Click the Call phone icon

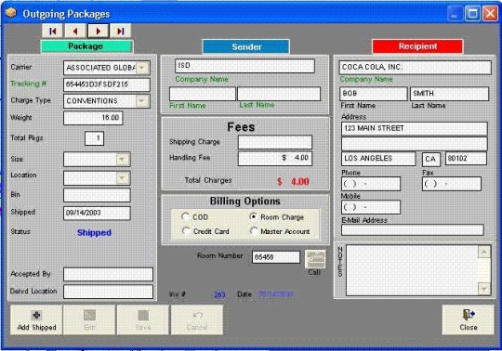[315, 259]
